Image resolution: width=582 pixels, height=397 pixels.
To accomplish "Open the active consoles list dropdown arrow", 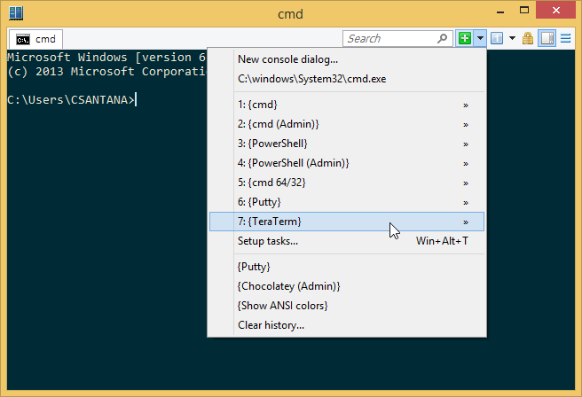I will [x=510, y=38].
